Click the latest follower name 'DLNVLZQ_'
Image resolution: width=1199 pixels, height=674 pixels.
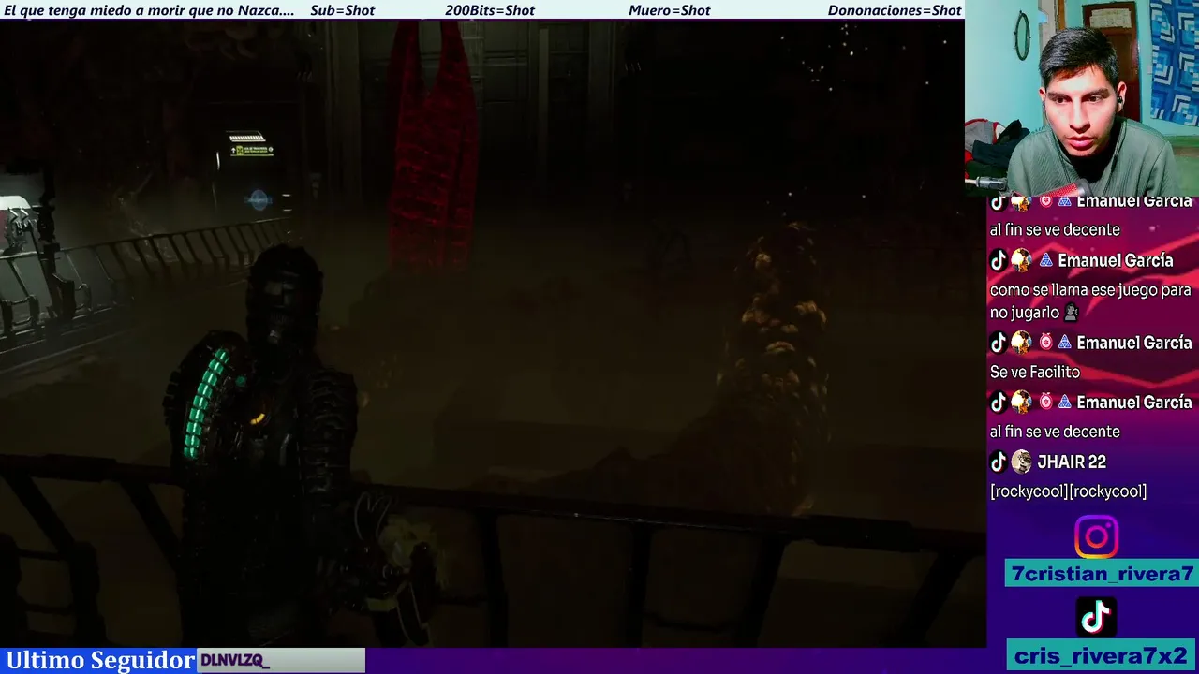[x=234, y=661]
